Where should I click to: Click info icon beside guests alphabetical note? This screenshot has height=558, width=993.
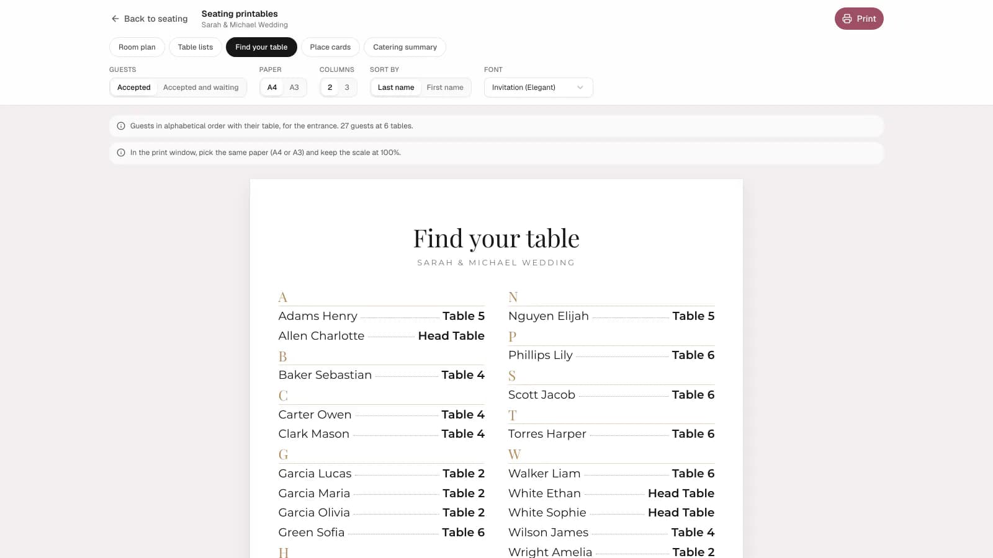(x=121, y=126)
